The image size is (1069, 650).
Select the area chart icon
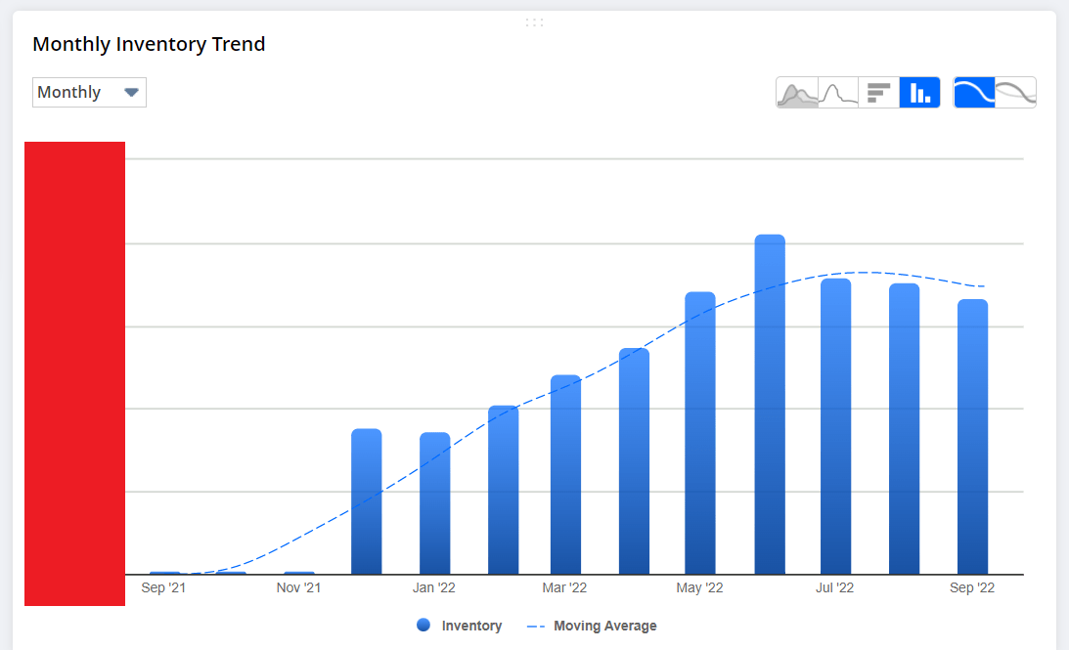click(x=797, y=91)
